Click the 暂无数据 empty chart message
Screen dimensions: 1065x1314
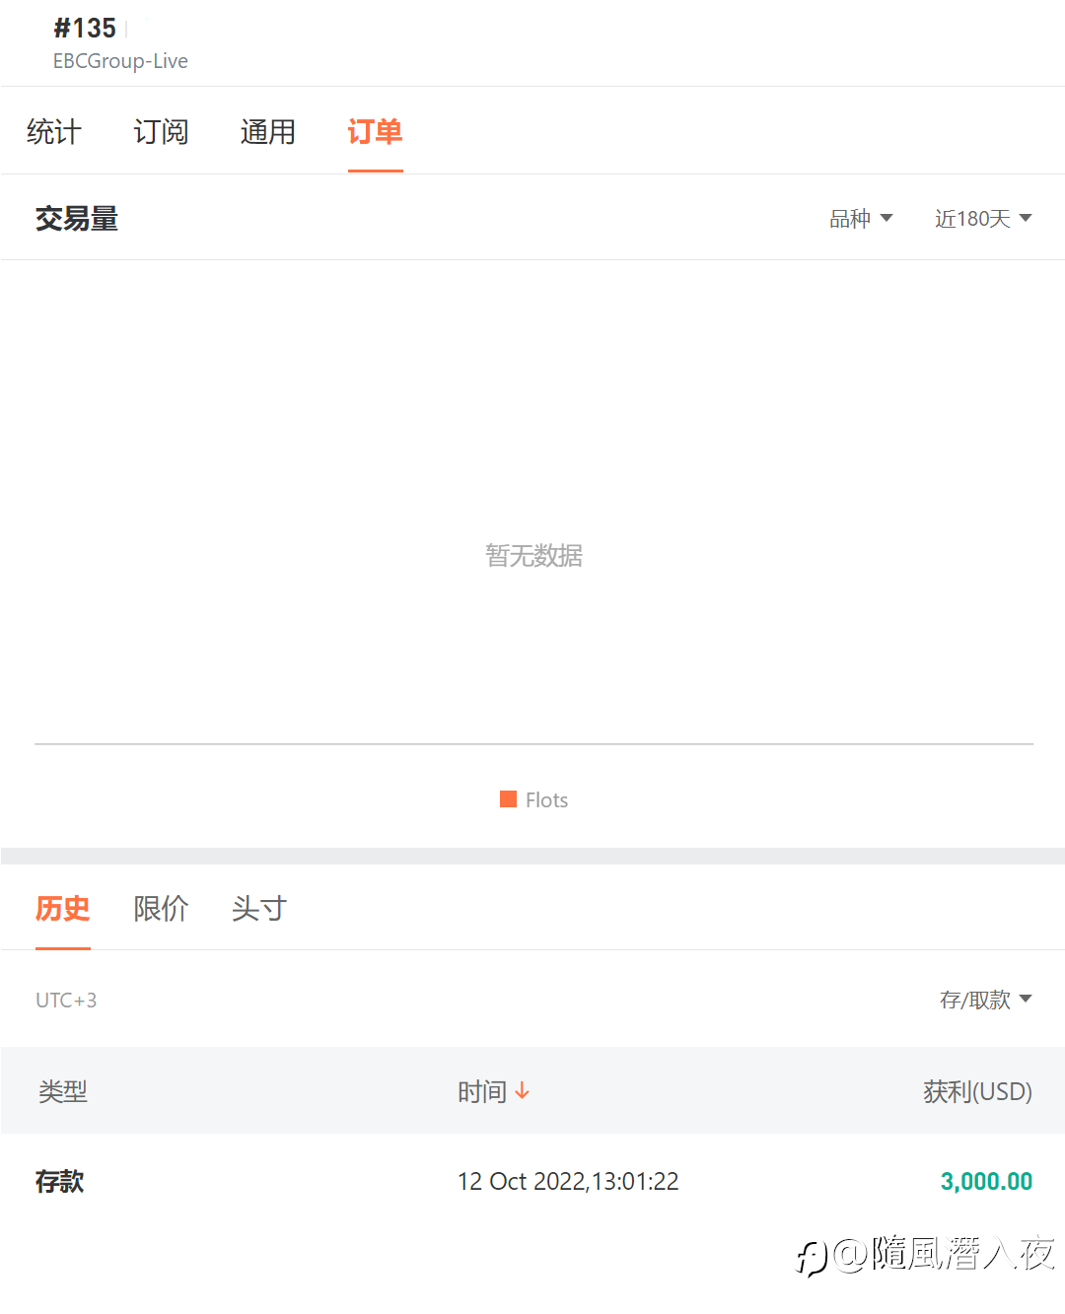click(533, 556)
